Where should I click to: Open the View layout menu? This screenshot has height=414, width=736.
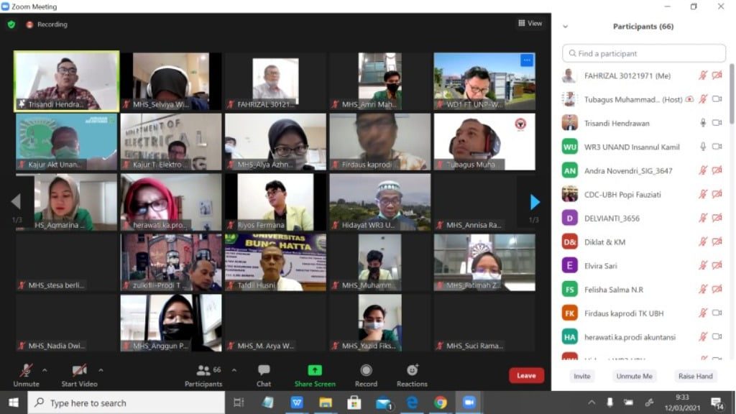[x=530, y=24]
